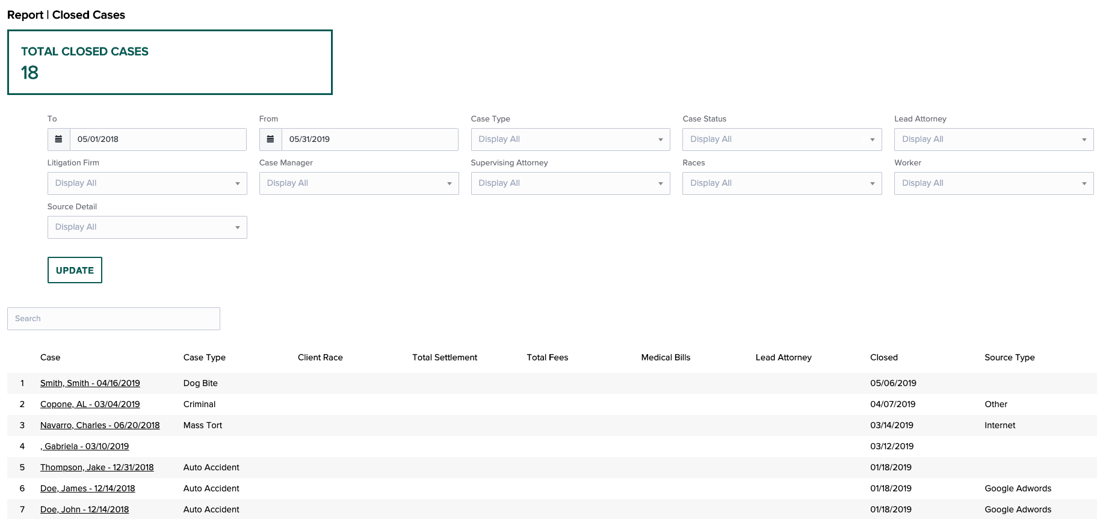Screen dimensions: 1097x519
Task: Edit the From date field 05/31/2019
Action: (x=370, y=140)
